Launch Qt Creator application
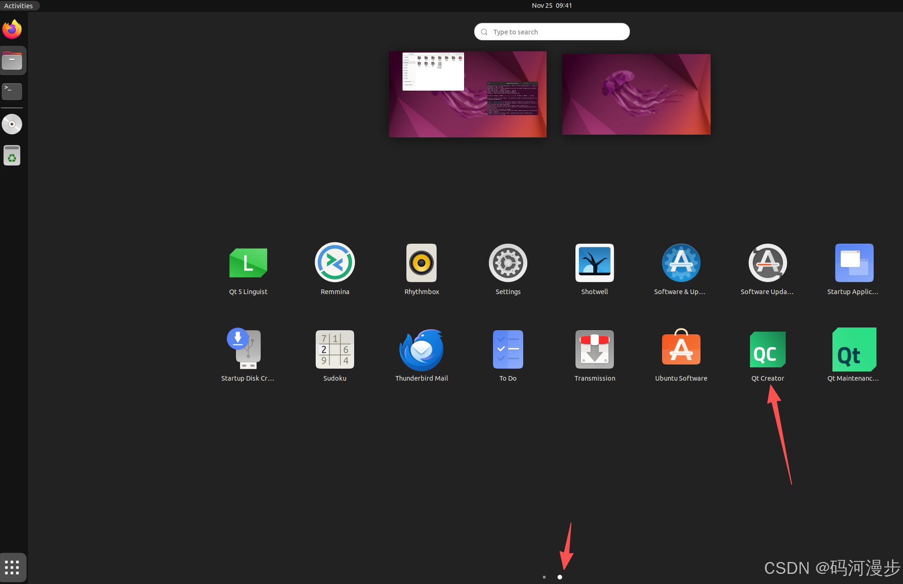The image size is (903, 584). click(767, 350)
